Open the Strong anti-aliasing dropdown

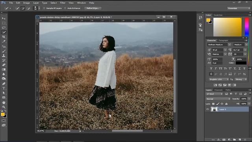coord(241,79)
